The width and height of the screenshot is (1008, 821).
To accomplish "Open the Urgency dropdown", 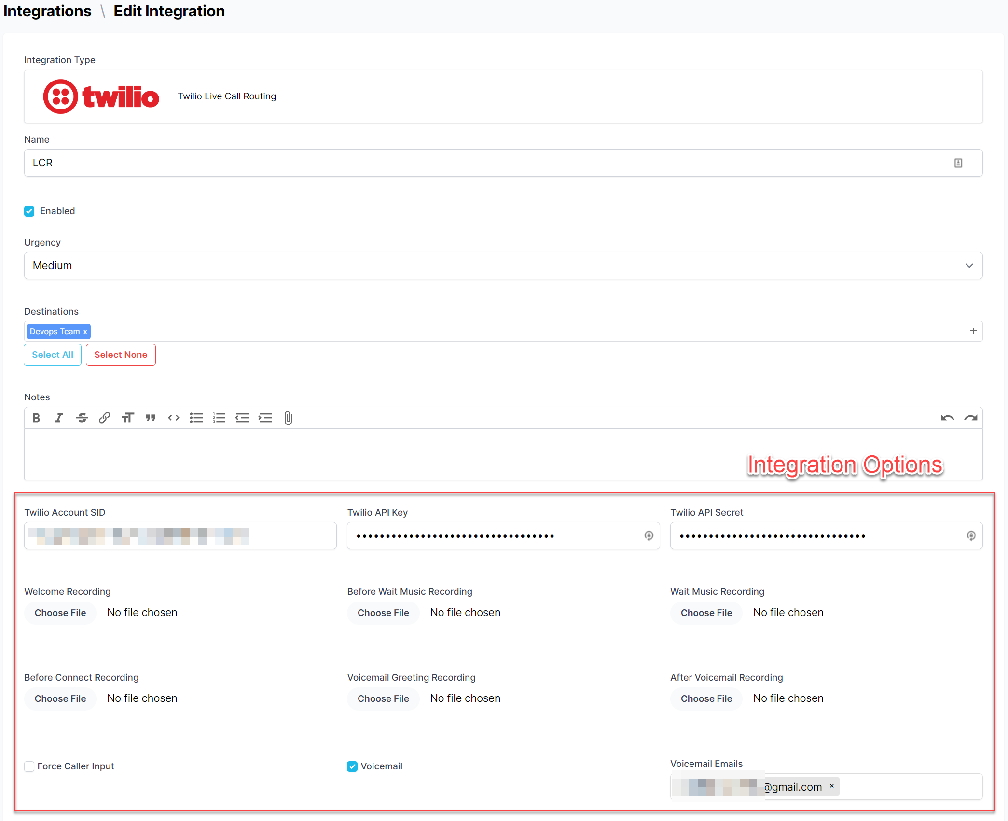I will pyautogui.click(x=503, y=266).
